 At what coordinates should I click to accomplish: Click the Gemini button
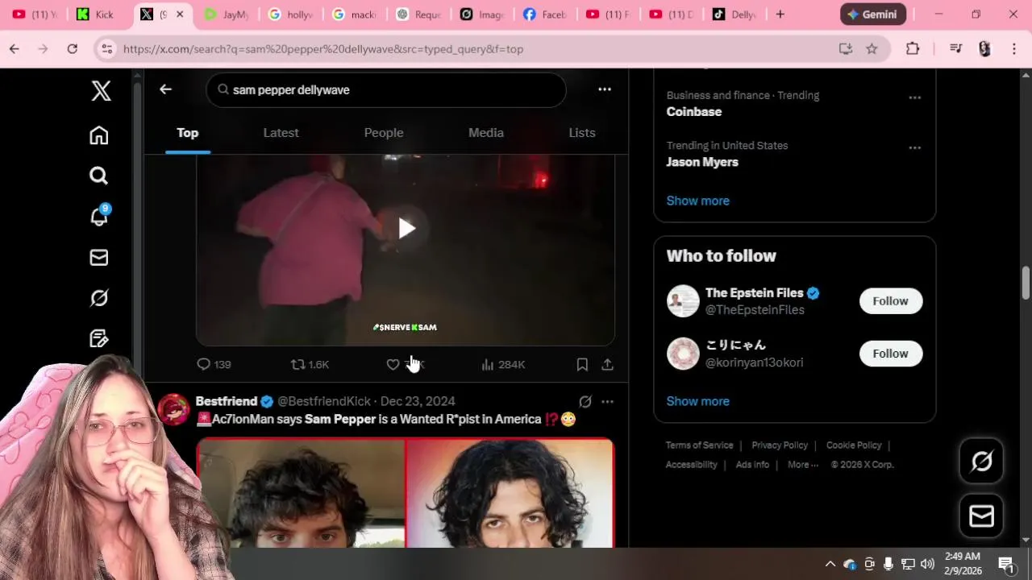click(873, 14)
